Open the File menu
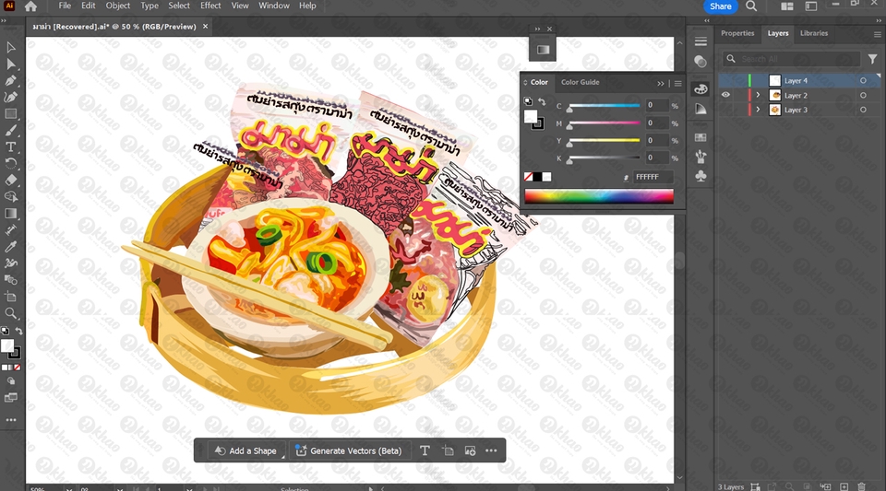The height and width of the screenshot is (491, 886). click(65, 6)
